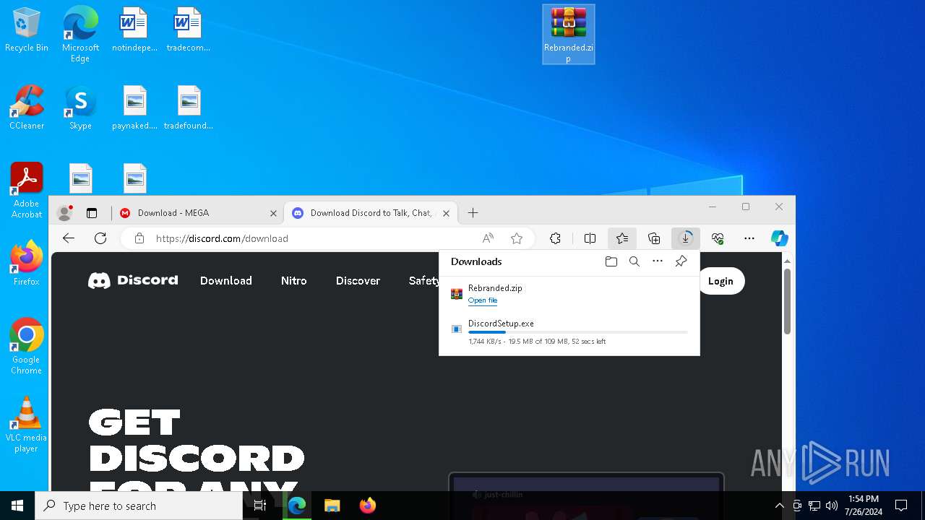The image size is (925, 520).
Task: Pin the Downloads panel
Action: [681, 261]
